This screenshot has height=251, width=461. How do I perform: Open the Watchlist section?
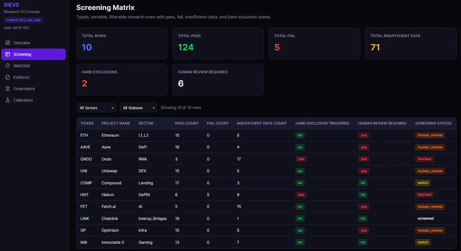tap(34, 66)
